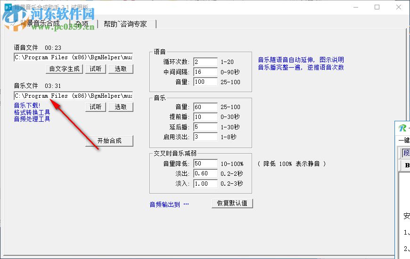
Task: Click 选取 under the voice file
Action: click(x=121, y=69)
